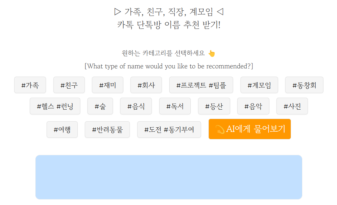Select the #회사 button
Viewport: 337px width, 205px height.
(x=146, y=85)
